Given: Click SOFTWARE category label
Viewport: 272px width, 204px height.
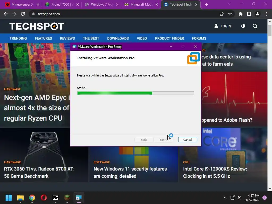Looking at the screenshot, I should pyautogui.click(x=102, y=162).
